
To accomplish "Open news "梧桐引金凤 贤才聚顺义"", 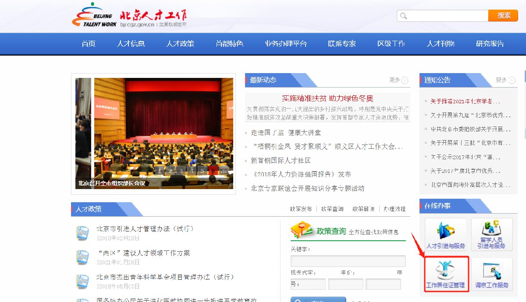I will click(x=327, y=147).
